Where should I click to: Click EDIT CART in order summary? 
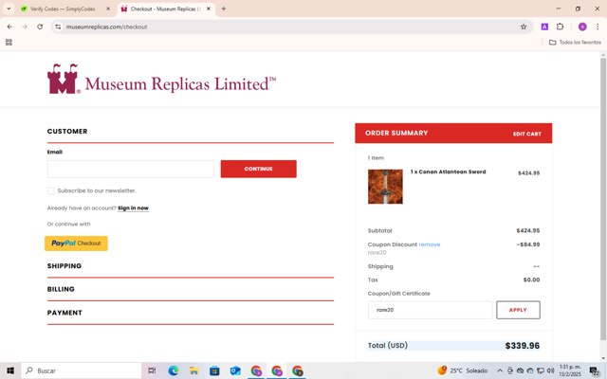tap(527, 134)
